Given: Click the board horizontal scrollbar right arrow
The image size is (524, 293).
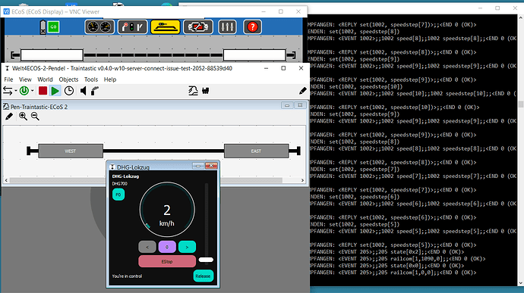Looking at the screenshot, I should [302, 180].
